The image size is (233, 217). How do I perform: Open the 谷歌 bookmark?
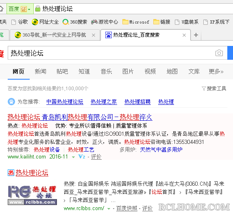tap(20, 22)
